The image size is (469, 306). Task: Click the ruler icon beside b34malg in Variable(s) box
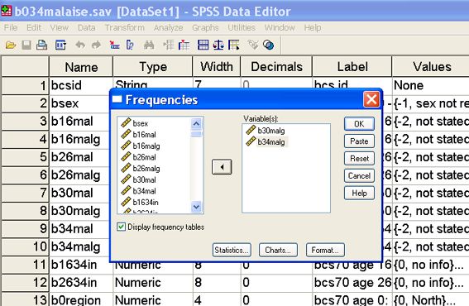tap(251, 141)
